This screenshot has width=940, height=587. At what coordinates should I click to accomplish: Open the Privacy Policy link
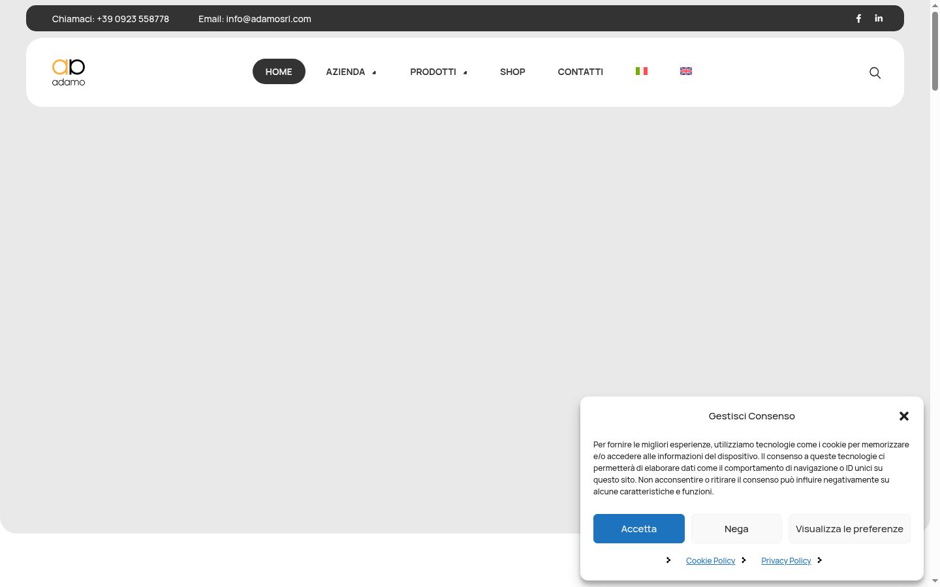pyautogui.click(x=786, y=561)
